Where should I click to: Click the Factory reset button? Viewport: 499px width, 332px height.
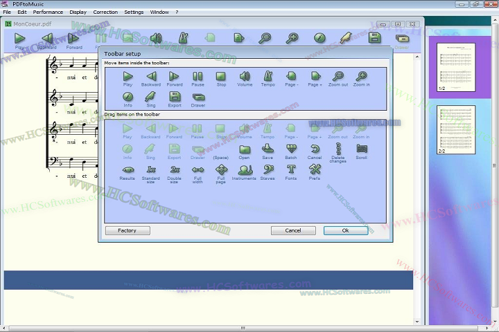(x=128, y=230)
